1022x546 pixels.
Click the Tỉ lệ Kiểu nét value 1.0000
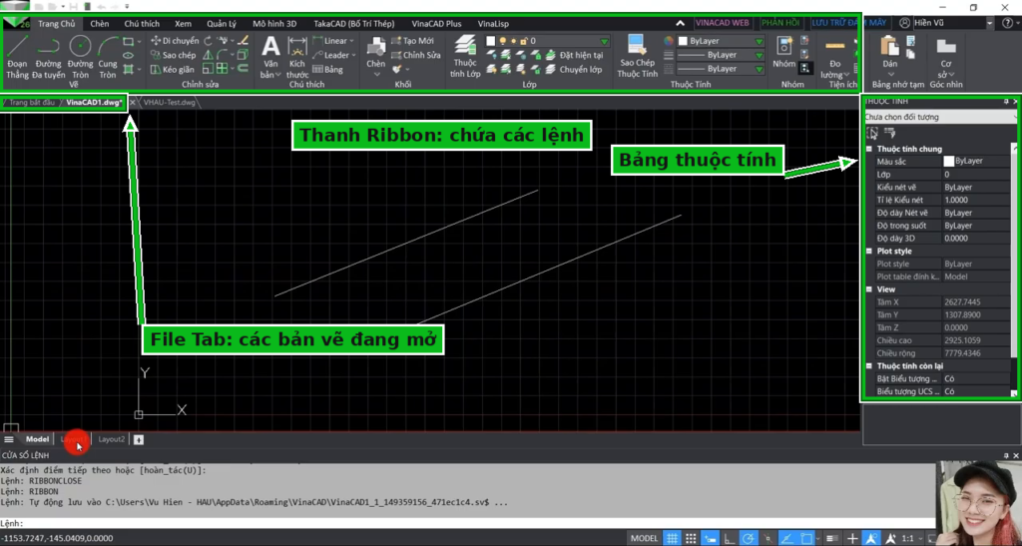pyautogui.click(x=976, y=200)
